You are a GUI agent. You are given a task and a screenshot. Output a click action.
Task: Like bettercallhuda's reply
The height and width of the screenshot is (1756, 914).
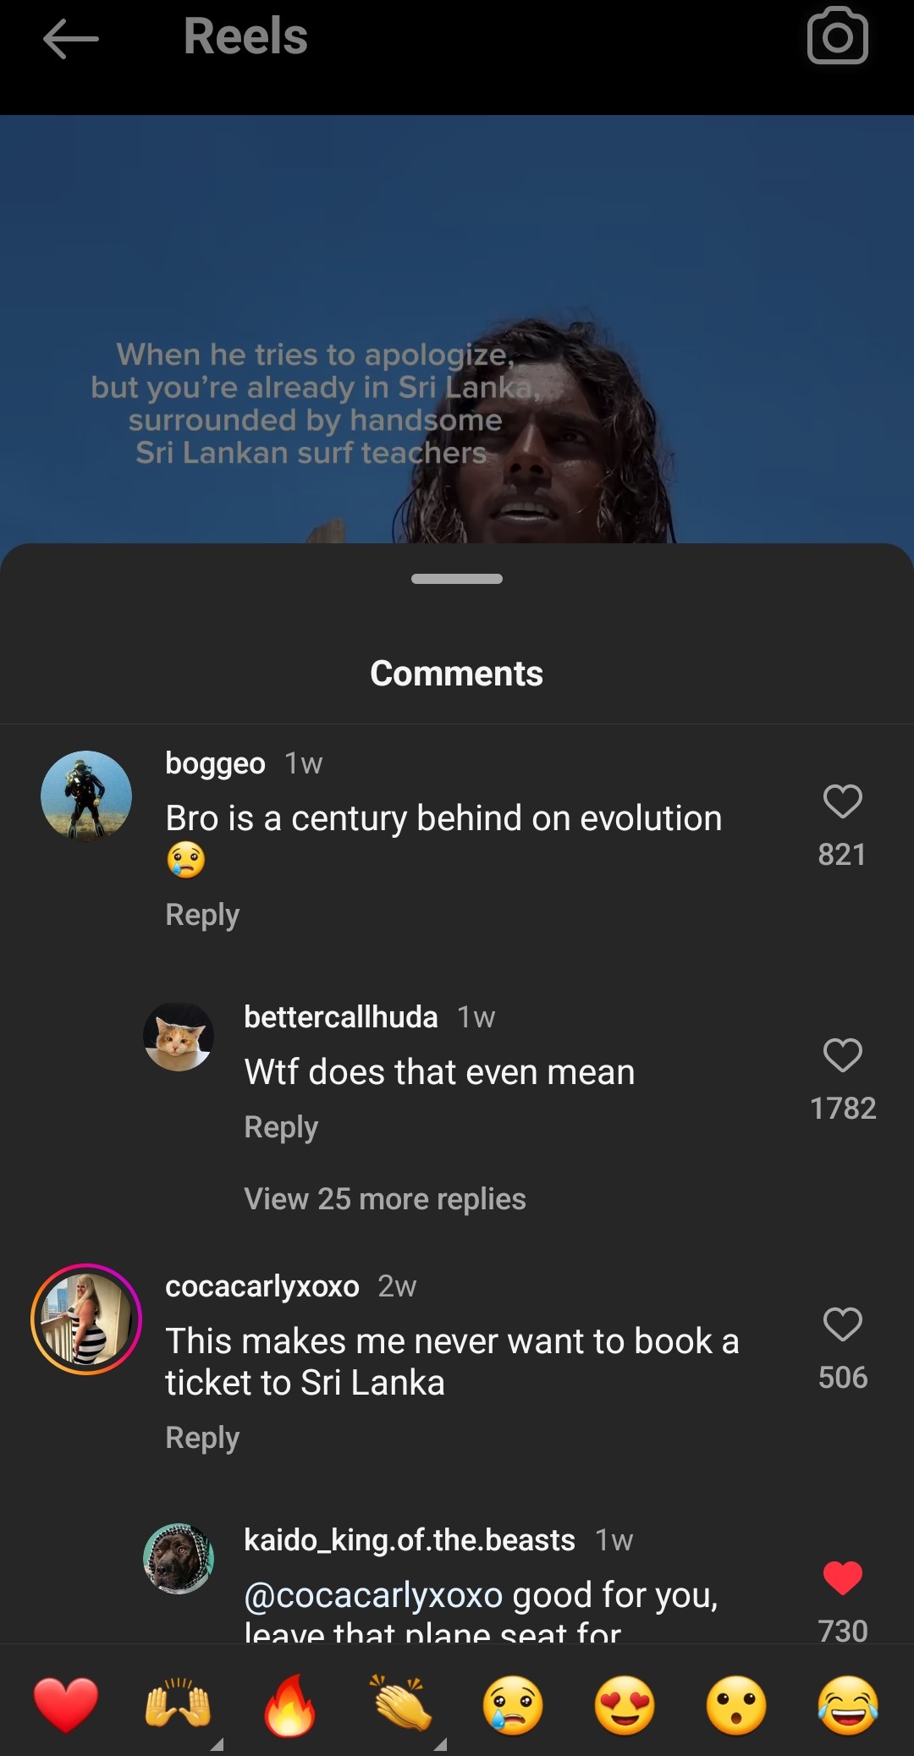pyautogui.click(x=842, y=1055)
